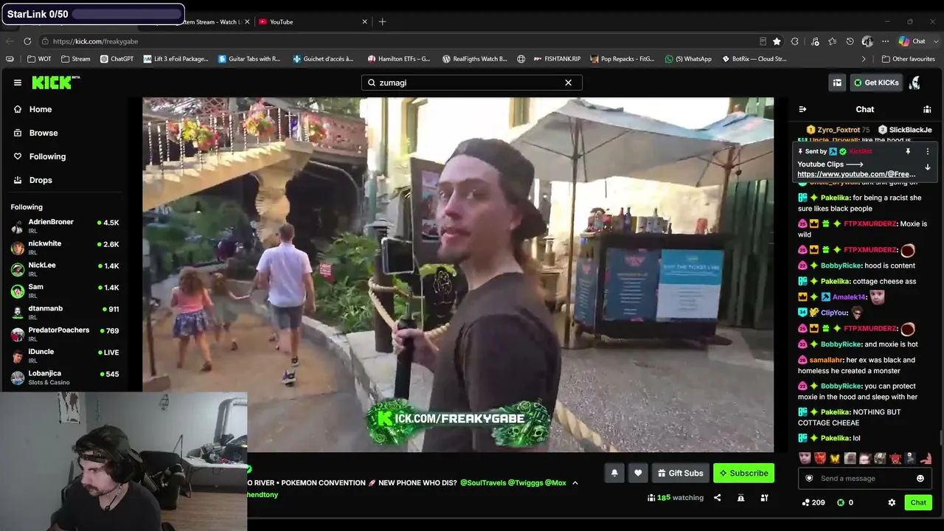Open Sam's followed channel
The height and width of the screenshot is (531, 944).
(65, 291)
